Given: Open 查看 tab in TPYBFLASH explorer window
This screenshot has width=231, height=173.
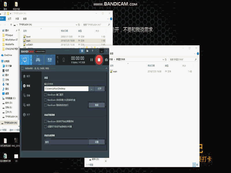Looking at the screenshot, I should point(25,19).
